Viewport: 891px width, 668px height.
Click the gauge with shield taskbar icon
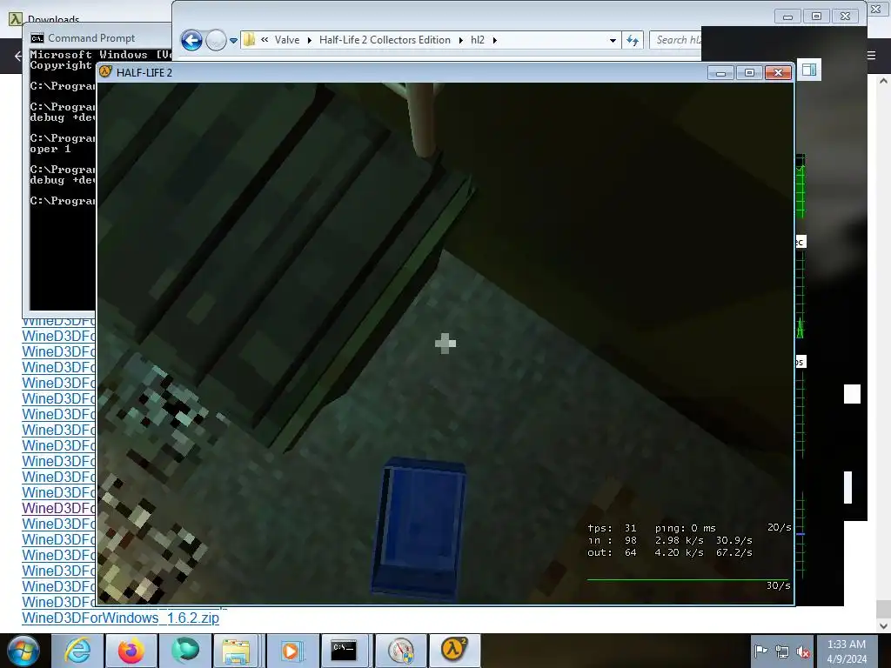400,651
